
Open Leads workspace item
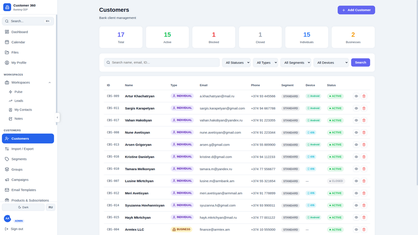[x=30, y=101]
